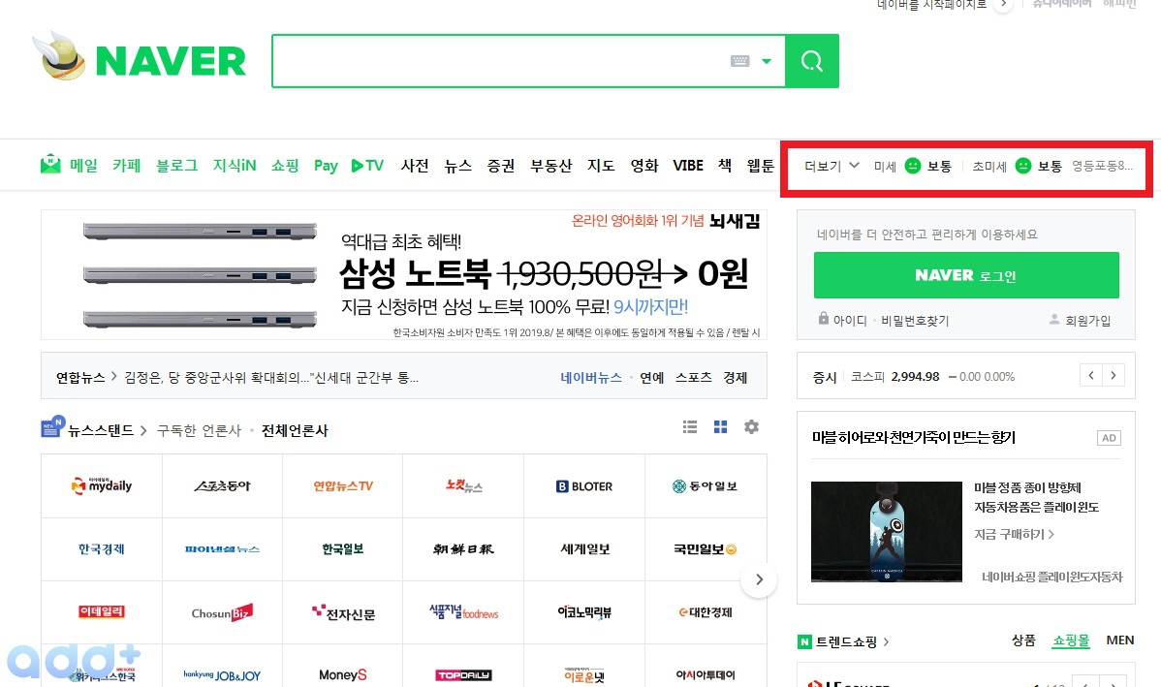Open the 연합뉴스 headline label
This screenshot has width=1161, height=687.
pyautogui.click(x=80, y=378)
